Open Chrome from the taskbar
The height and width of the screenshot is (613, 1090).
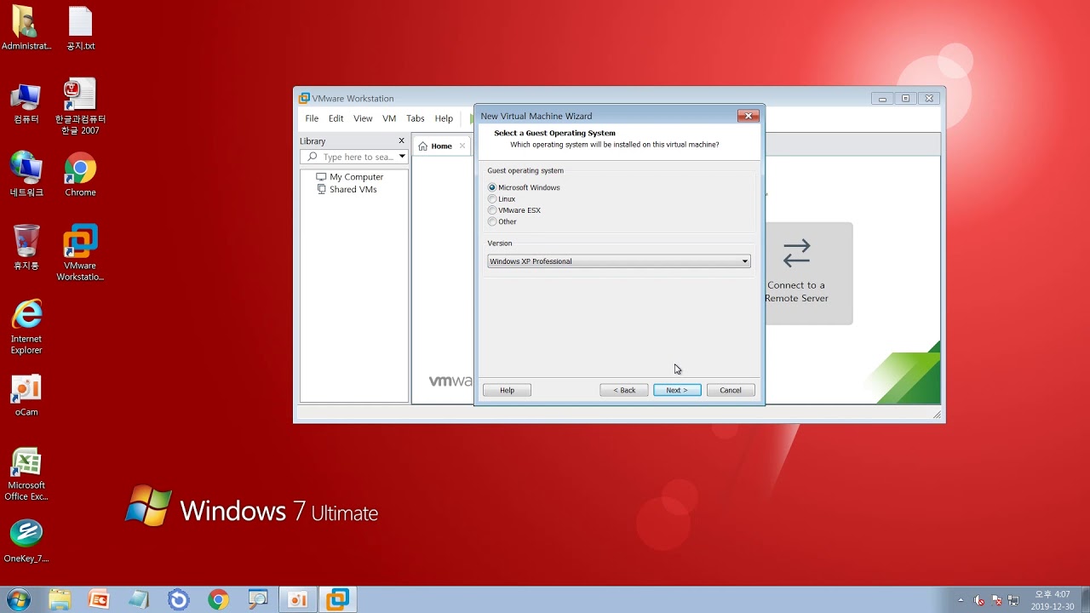(218, 599)
